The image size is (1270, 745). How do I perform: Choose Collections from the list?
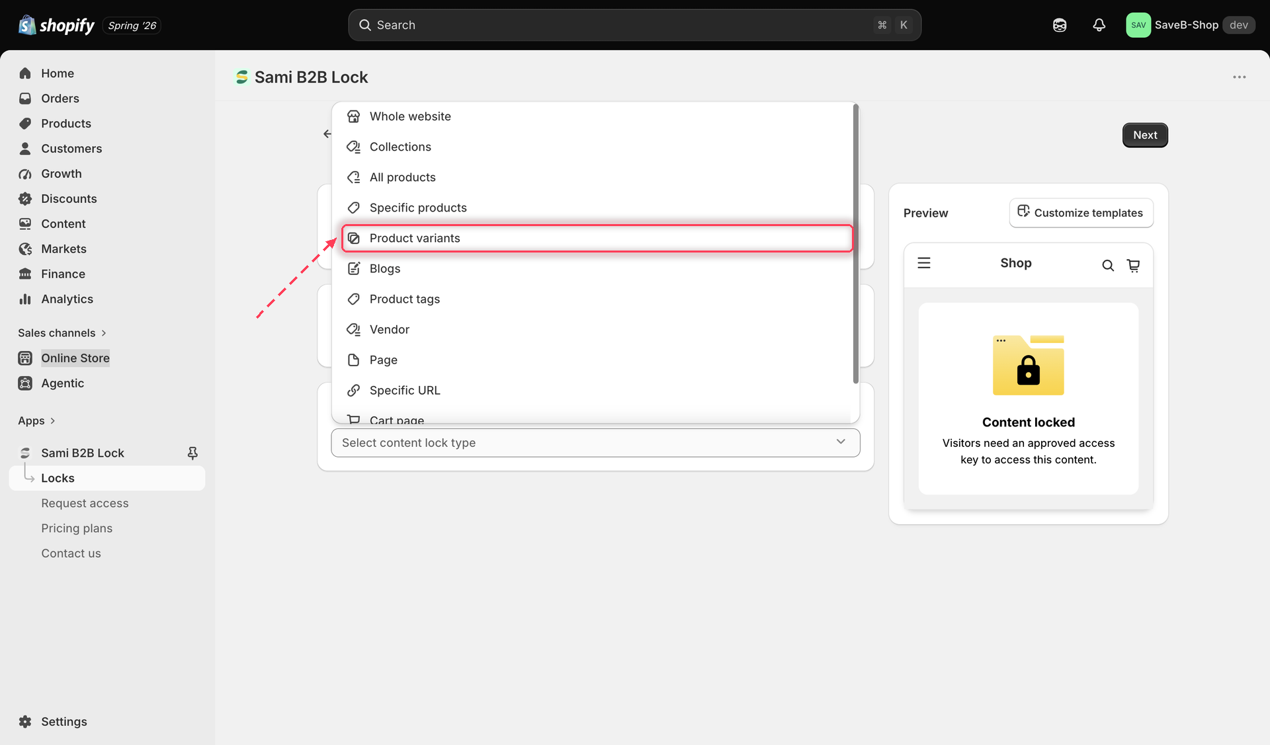pyautogui.click(x=597, y=147)
